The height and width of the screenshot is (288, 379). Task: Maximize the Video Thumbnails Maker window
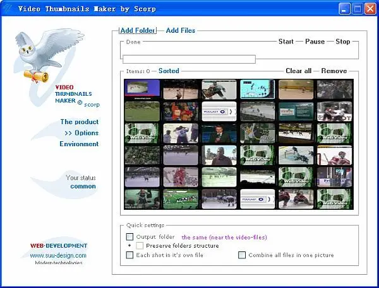(x=358, y=9)
